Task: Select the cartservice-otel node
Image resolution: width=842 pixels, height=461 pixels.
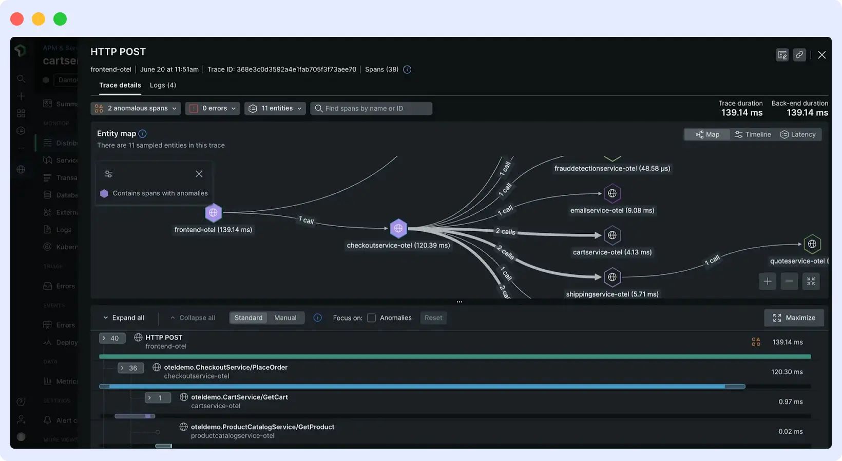Action: (x=612, y=235)
